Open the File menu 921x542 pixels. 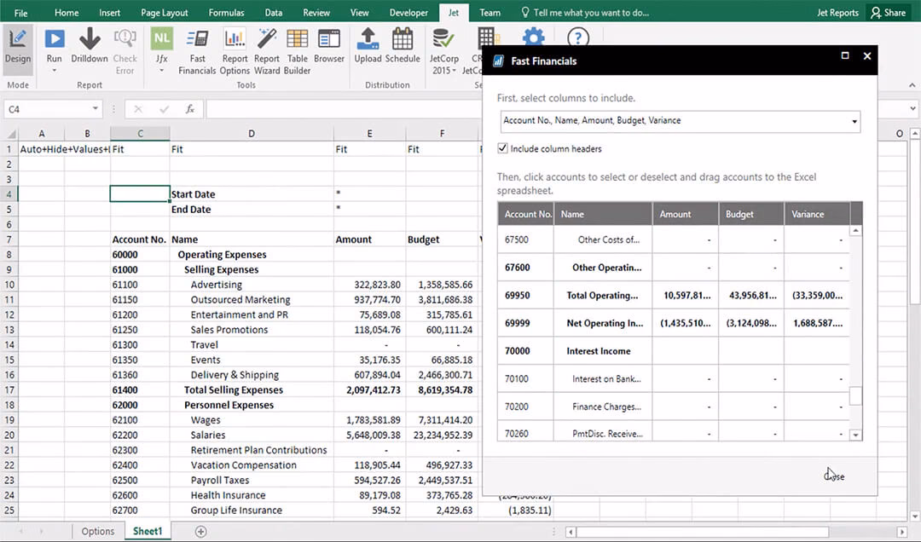click(20, 12)
